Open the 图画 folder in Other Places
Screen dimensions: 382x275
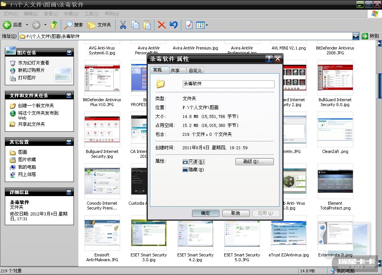(x=22, y=152)
